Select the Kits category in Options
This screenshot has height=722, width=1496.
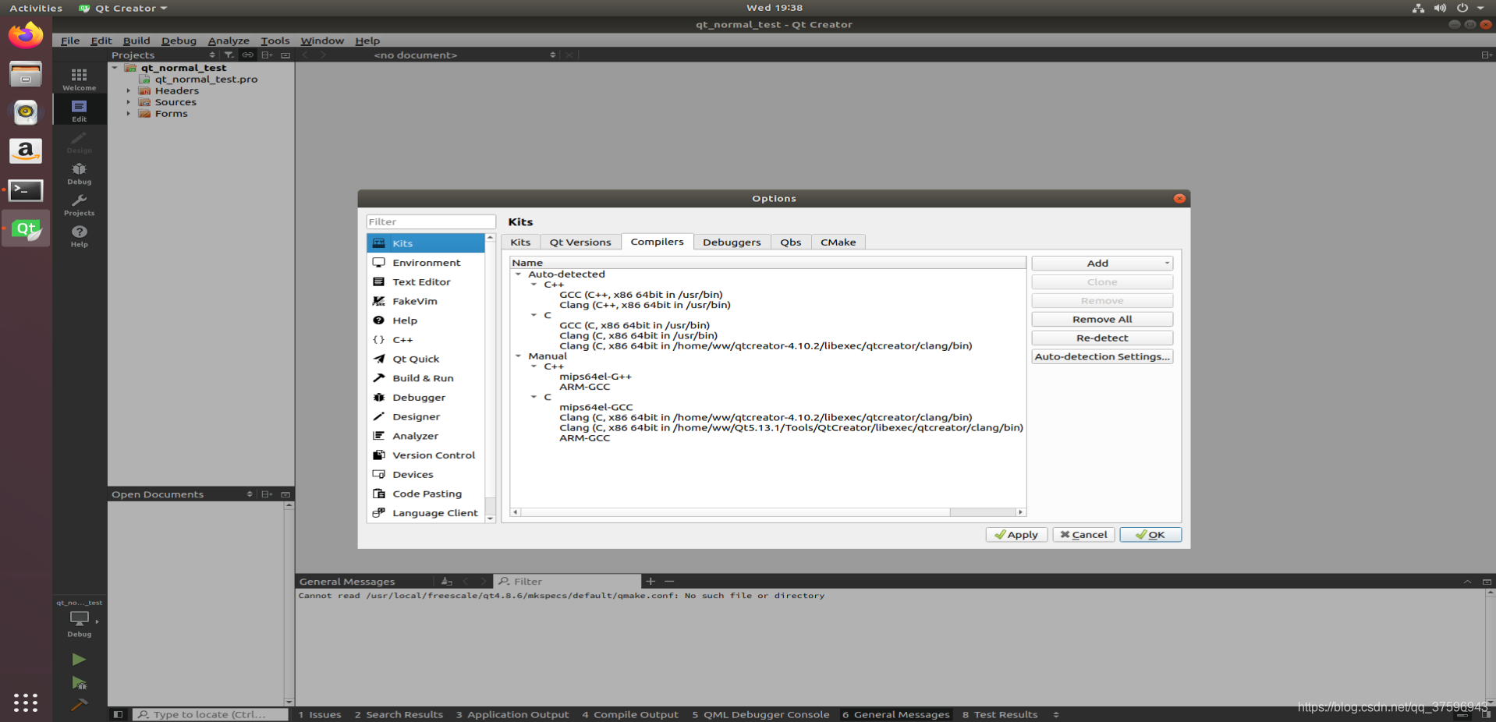point(425,243)
